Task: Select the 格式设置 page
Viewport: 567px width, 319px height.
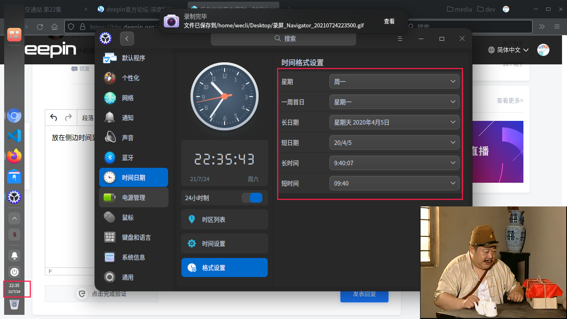Action: (225, 267)
